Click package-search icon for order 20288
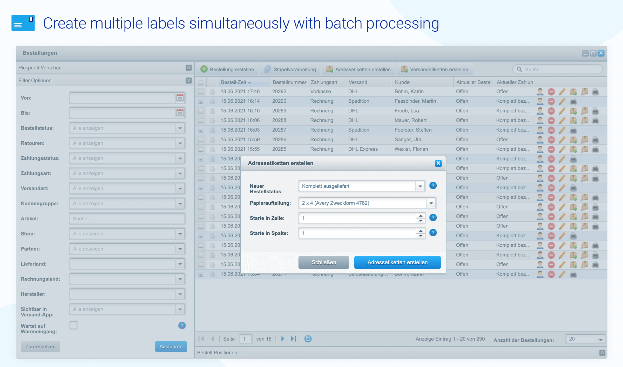 (x=584, y=120)
